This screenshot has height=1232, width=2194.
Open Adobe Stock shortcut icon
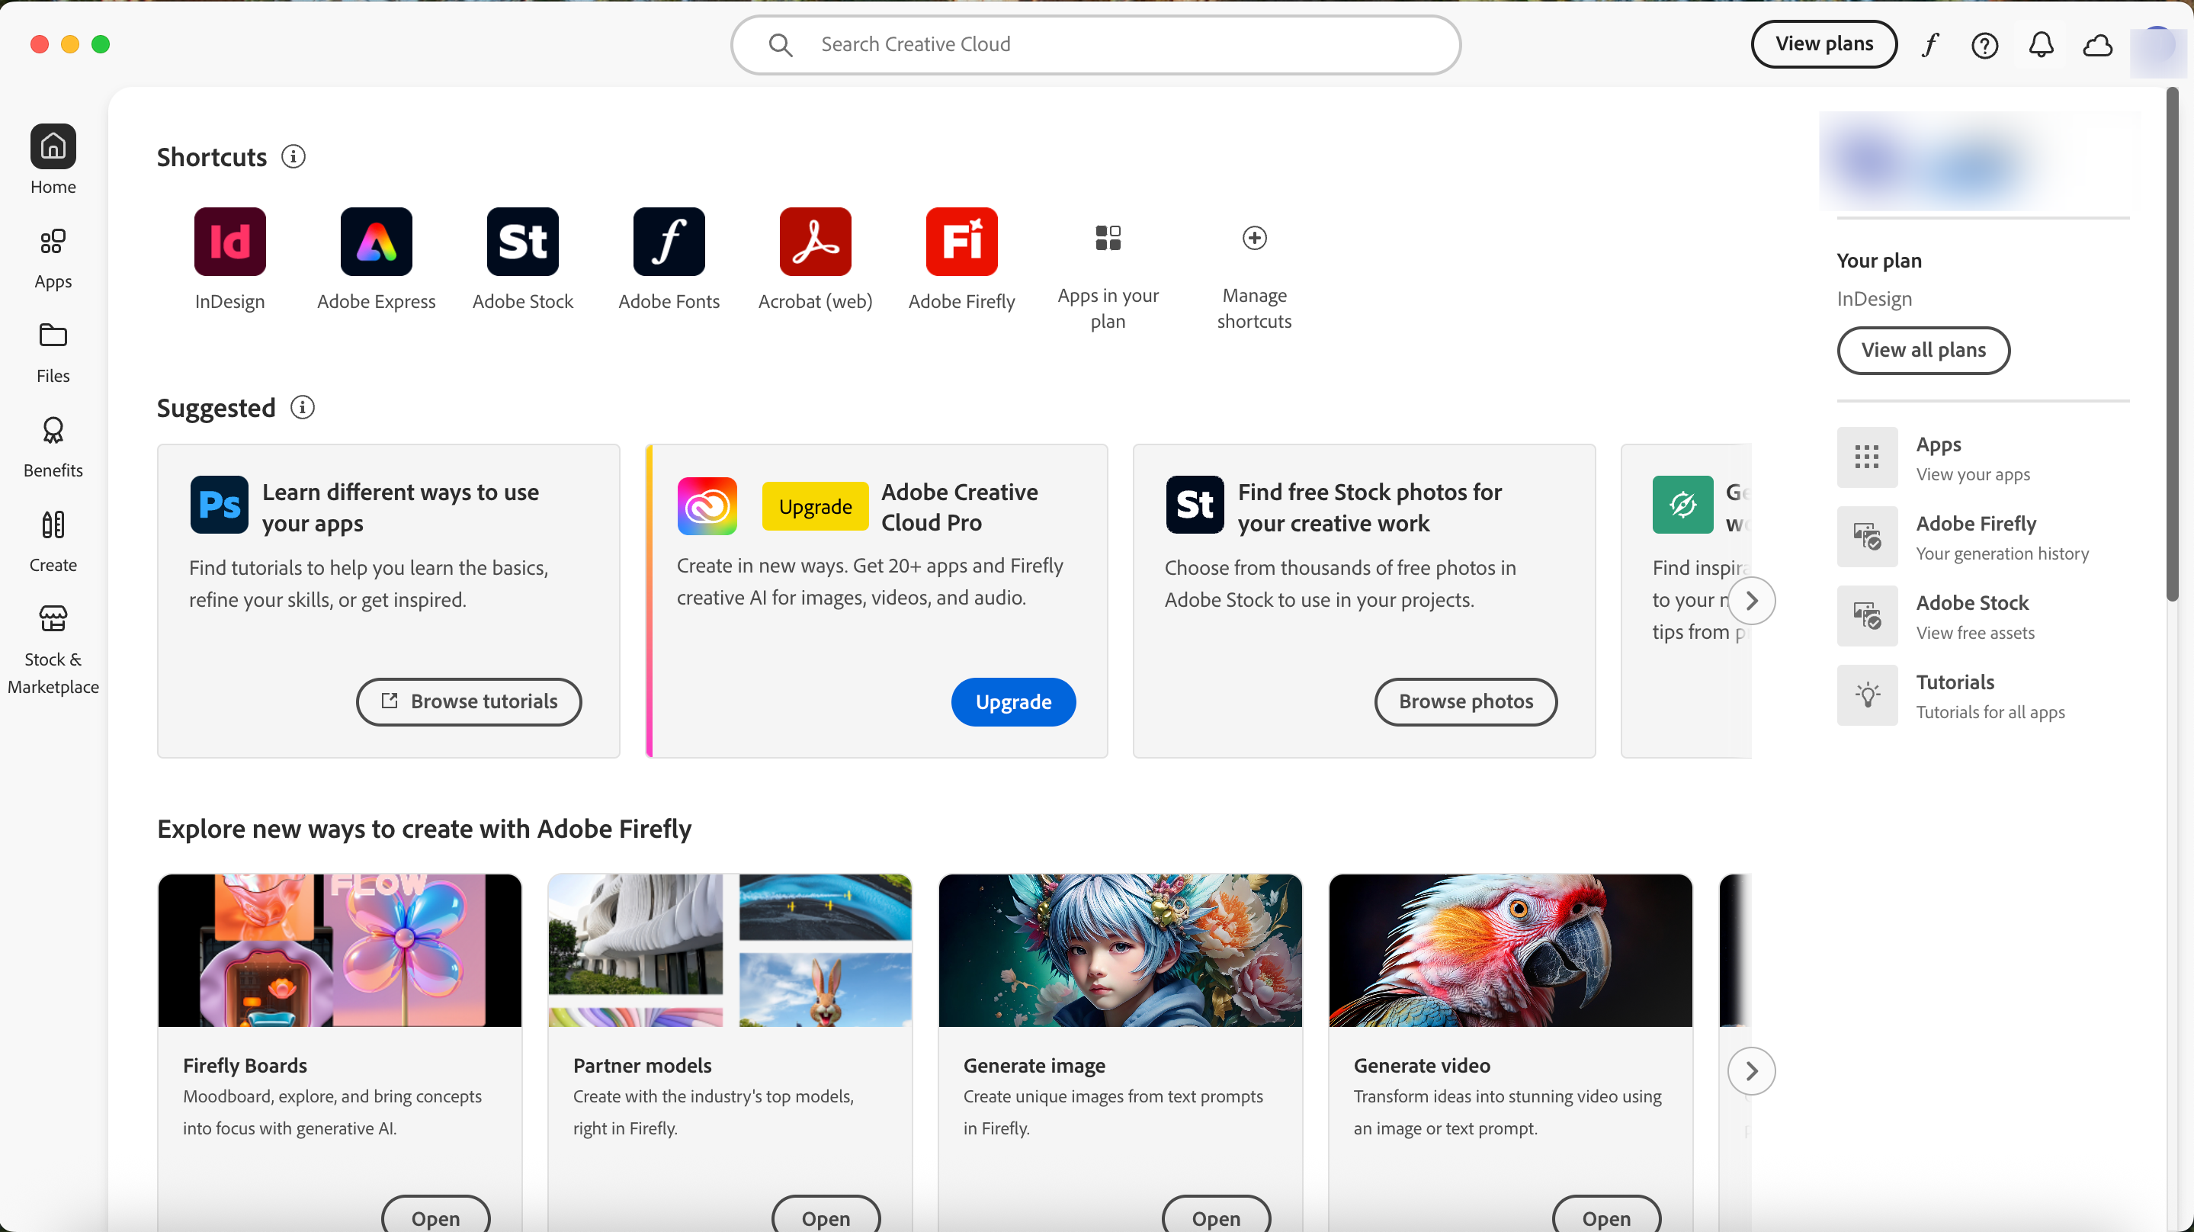pyautogui.click(x=522, y=241)
